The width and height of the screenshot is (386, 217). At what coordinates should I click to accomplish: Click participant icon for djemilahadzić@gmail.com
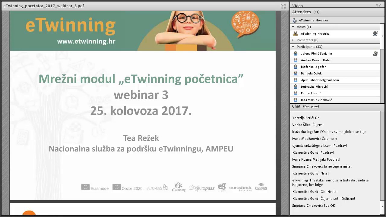click(x=296, y=80)
